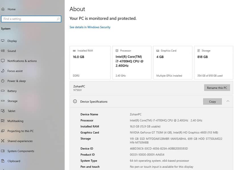The width and height of the screenshot is (247, 170).
Task: Open See details in Windows Security link
Action: pyautogui.click(x=90, y=27)
